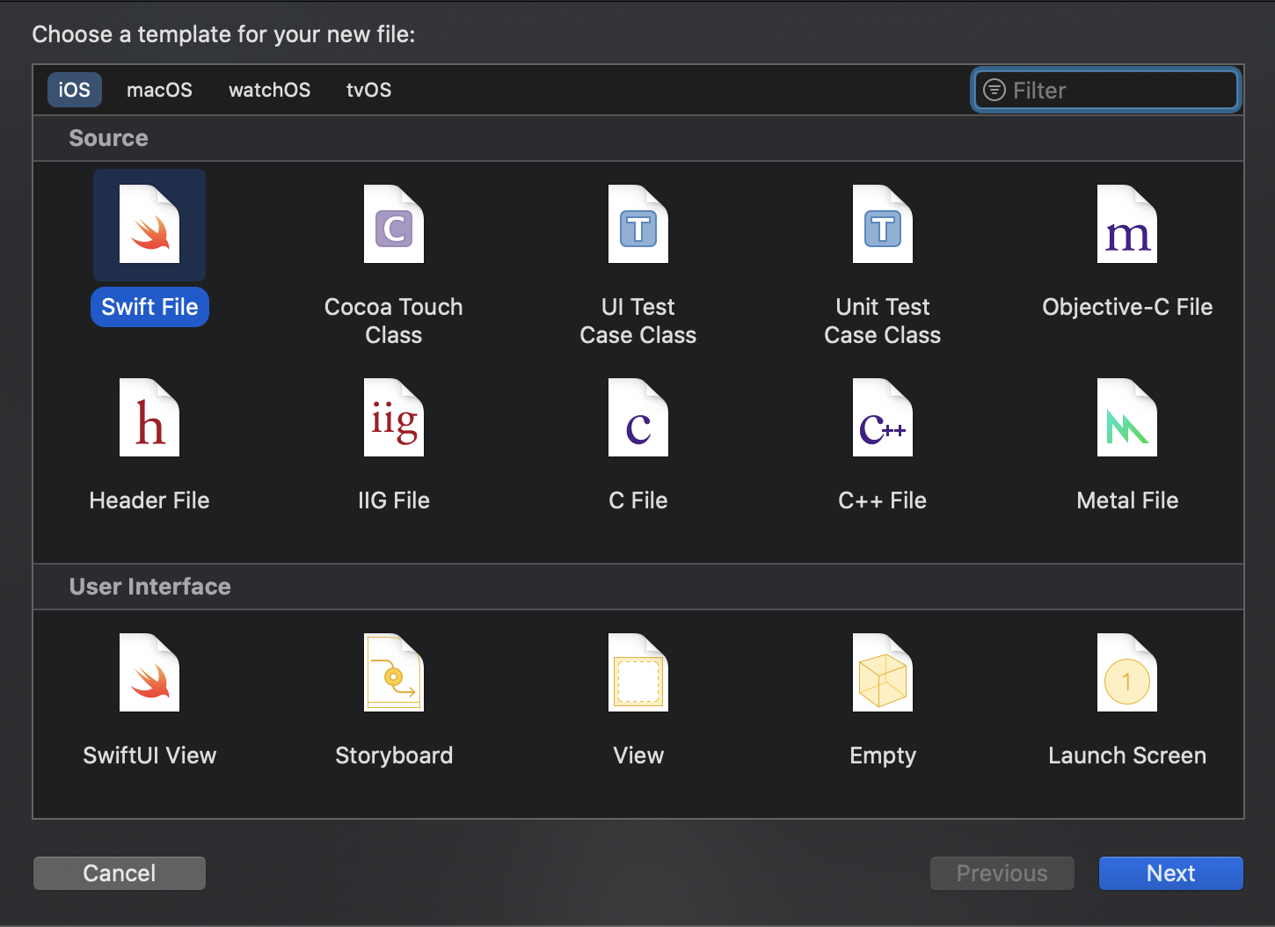Click the Swift File label
This screenshot has height=927, width=1275.
[x=149, y=307]
